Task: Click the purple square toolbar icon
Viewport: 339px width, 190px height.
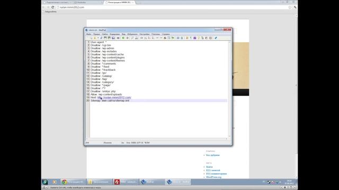Action: click(194, 38)
